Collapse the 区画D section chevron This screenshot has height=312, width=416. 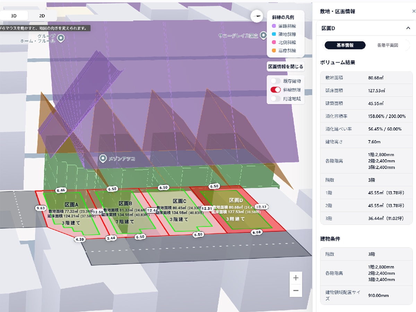pyautogui.click(x=408, y=28)
